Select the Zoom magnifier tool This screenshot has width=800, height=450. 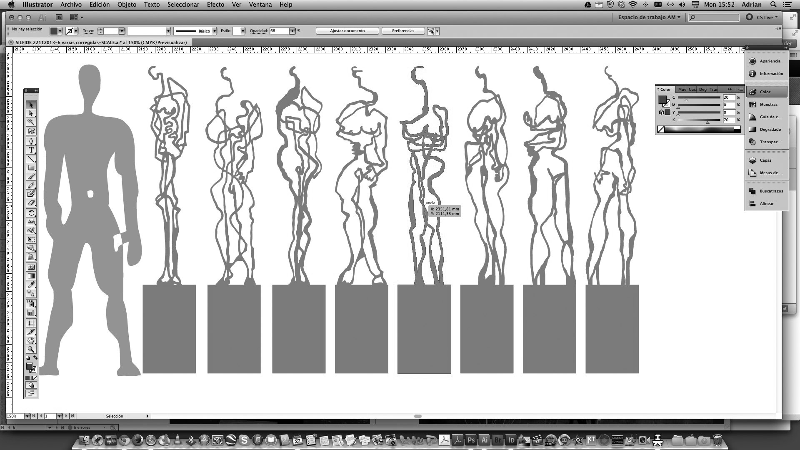(31, 350)
